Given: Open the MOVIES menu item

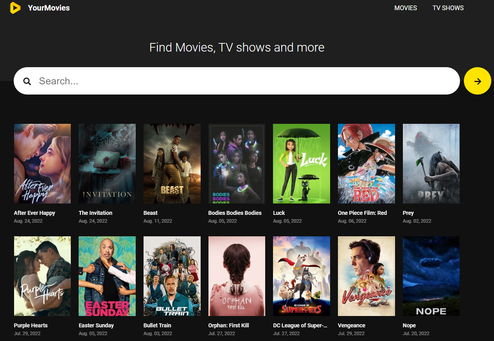Looking at the screenshot, I should coord(406,8).
